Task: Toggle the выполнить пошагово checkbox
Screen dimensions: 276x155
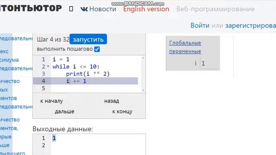Action: click(x=97, y=49)
